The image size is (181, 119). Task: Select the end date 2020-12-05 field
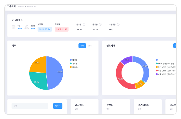click(x=62, y=29)
